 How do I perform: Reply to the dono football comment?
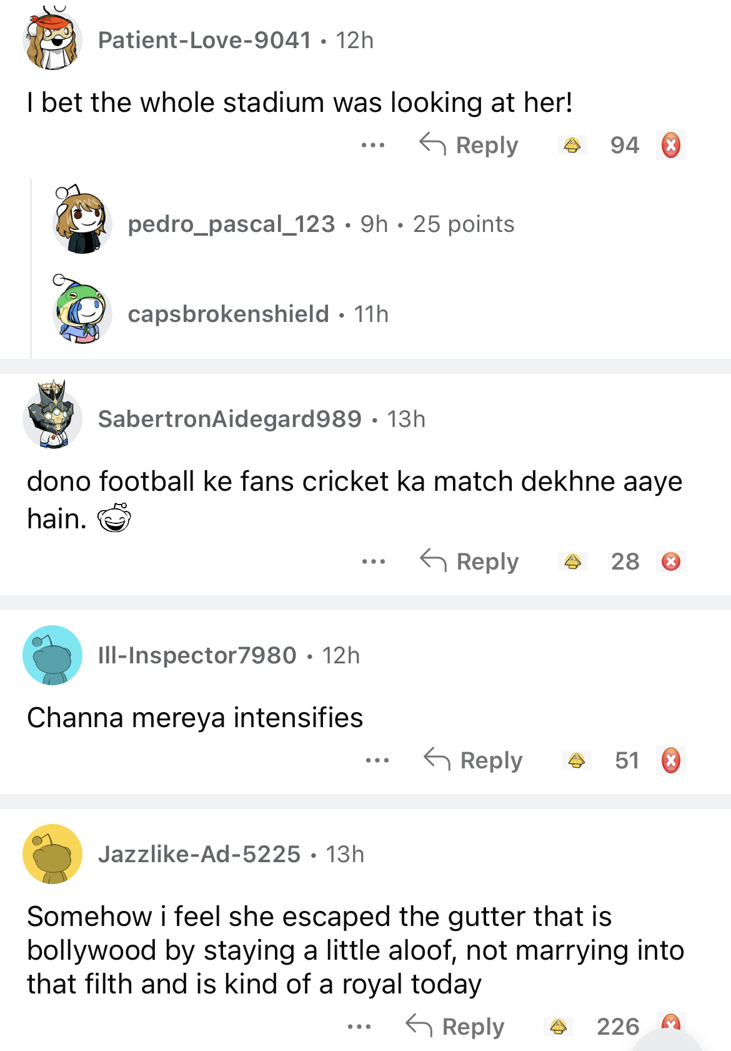(x=469, y=561)
